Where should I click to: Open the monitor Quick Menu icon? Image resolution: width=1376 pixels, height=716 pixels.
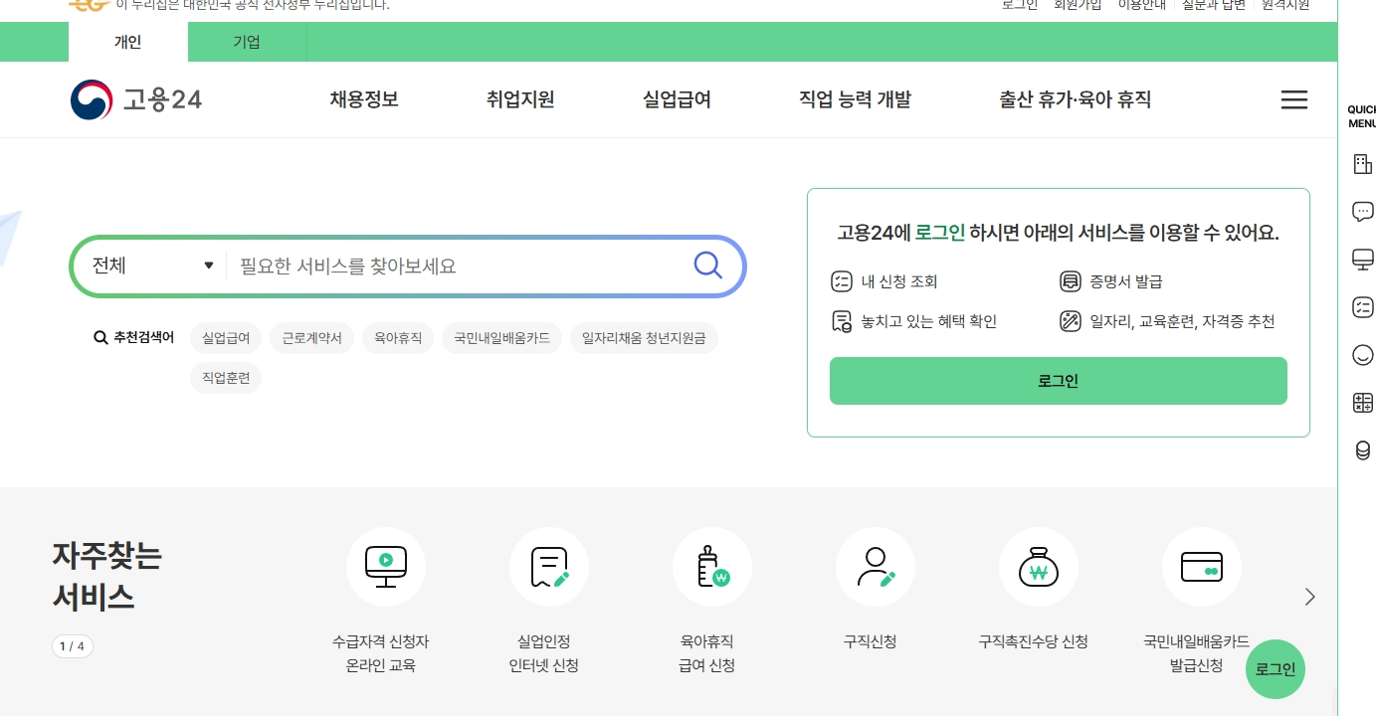(x=1362, y=260)
